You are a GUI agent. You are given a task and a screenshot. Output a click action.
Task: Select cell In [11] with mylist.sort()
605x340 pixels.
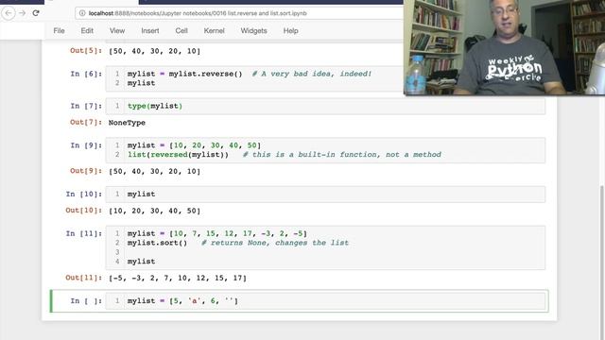[325, 247]
